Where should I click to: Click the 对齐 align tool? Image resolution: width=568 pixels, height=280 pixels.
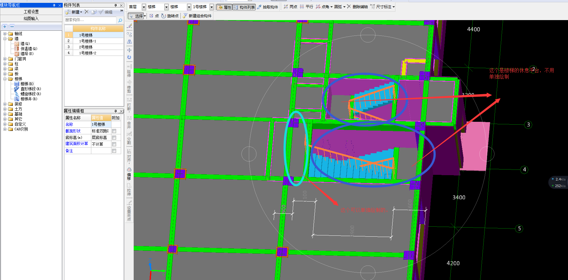coord(129,156)
